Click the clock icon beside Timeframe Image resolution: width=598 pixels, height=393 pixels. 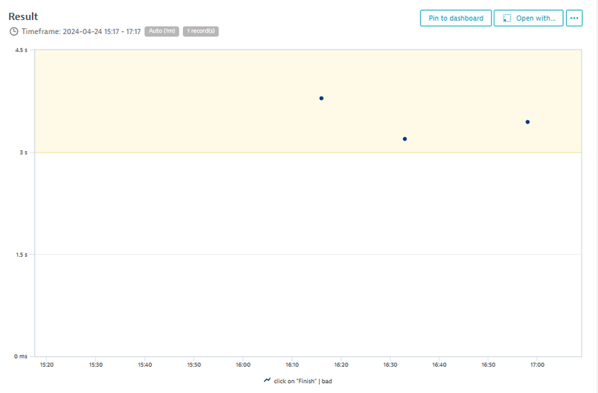click(x=13, y=31)
